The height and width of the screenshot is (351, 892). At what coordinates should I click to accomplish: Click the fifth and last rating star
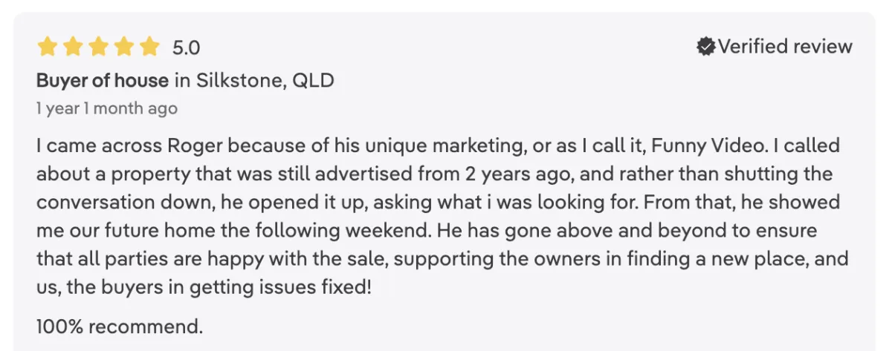[x=149, y=47]
